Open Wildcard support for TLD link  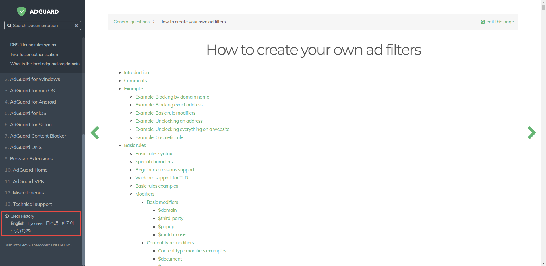[162, 178]
